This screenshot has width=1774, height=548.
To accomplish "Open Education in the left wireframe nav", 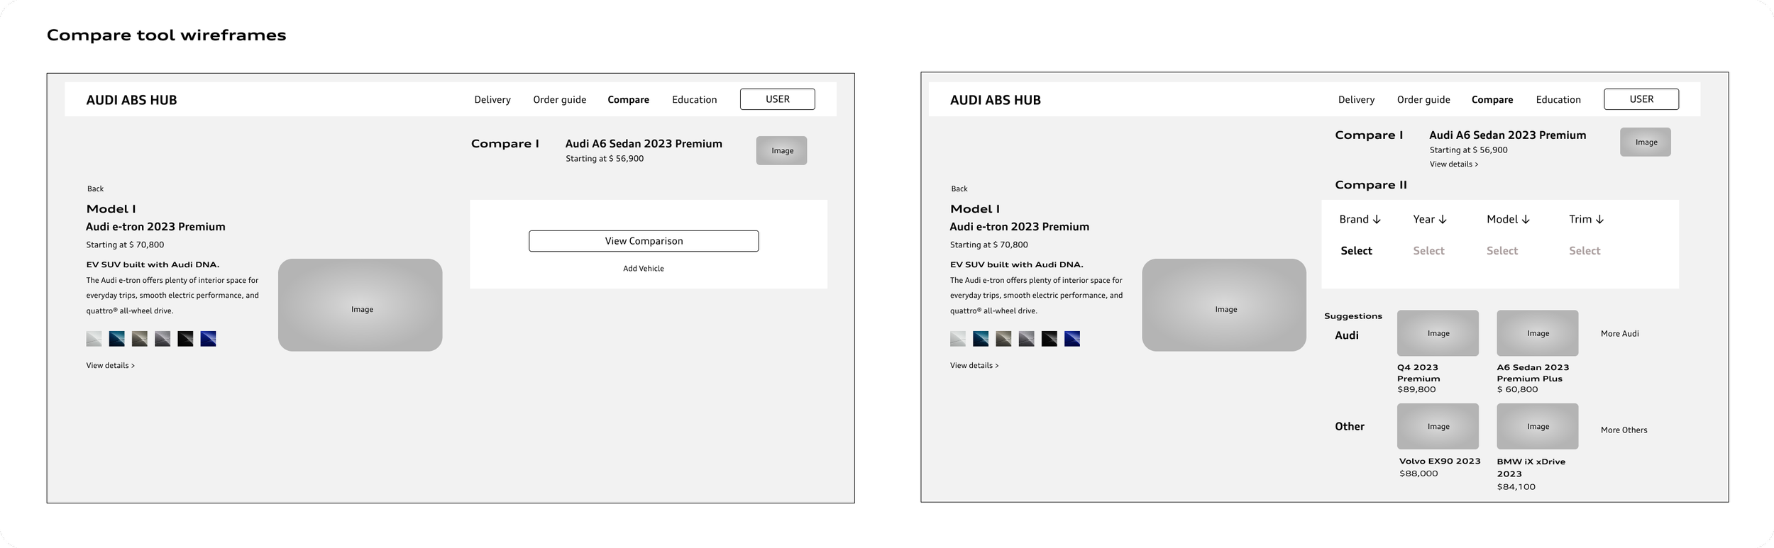I will coord(694,100).
